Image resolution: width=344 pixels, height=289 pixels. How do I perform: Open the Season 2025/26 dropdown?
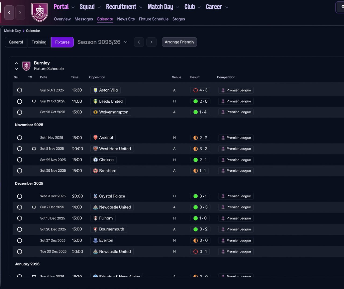click(x=102, y=42)
